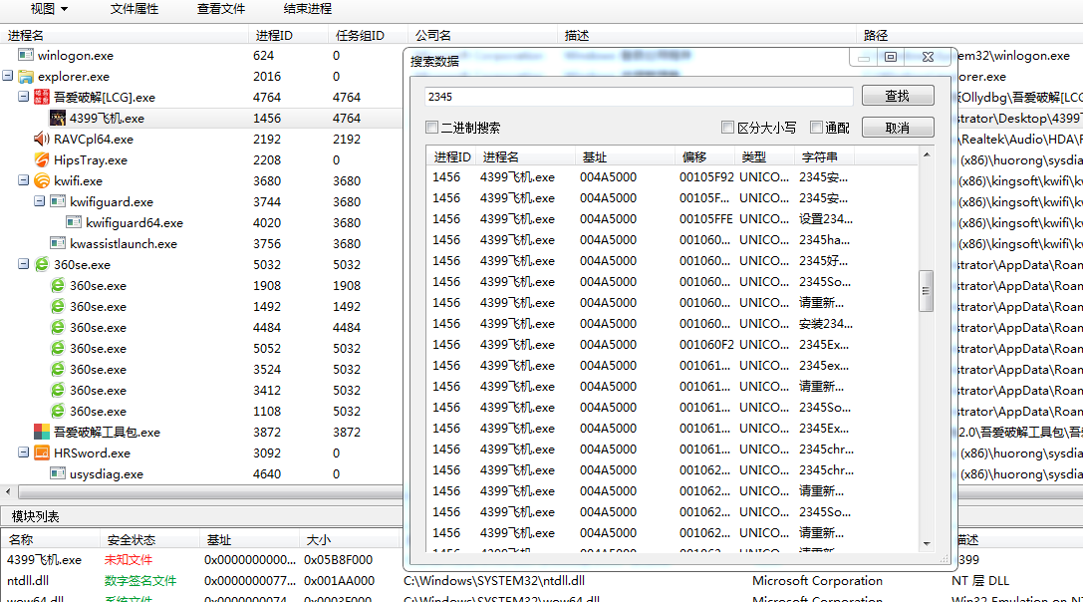Collapse the explorer.exe tree node

(8, 76)
